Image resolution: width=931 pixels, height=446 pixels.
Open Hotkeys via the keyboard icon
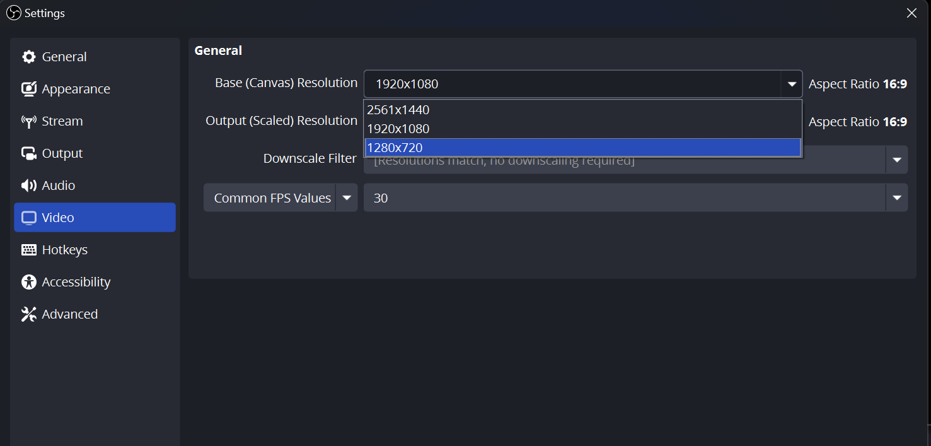pos(29,249)
